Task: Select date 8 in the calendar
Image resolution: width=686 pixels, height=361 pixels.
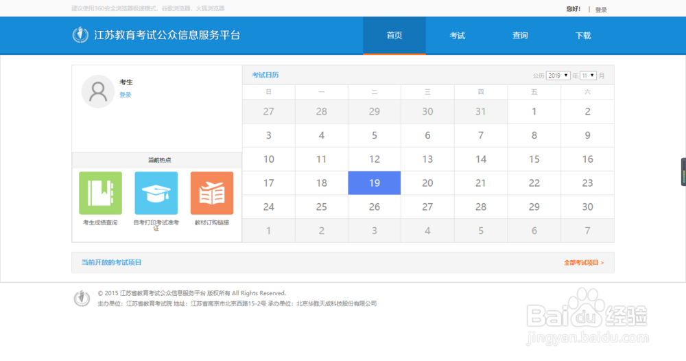Action: 534,135
